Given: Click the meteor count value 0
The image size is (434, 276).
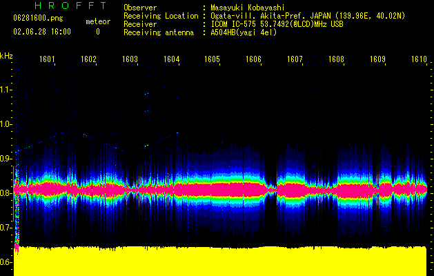Looking at the screenshot, I should [98, 32].
